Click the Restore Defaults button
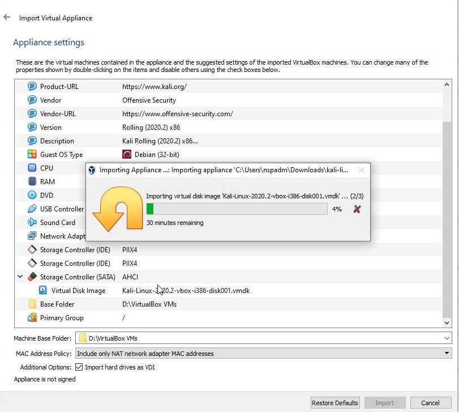The image size is (459, 412). click(335, 403)
